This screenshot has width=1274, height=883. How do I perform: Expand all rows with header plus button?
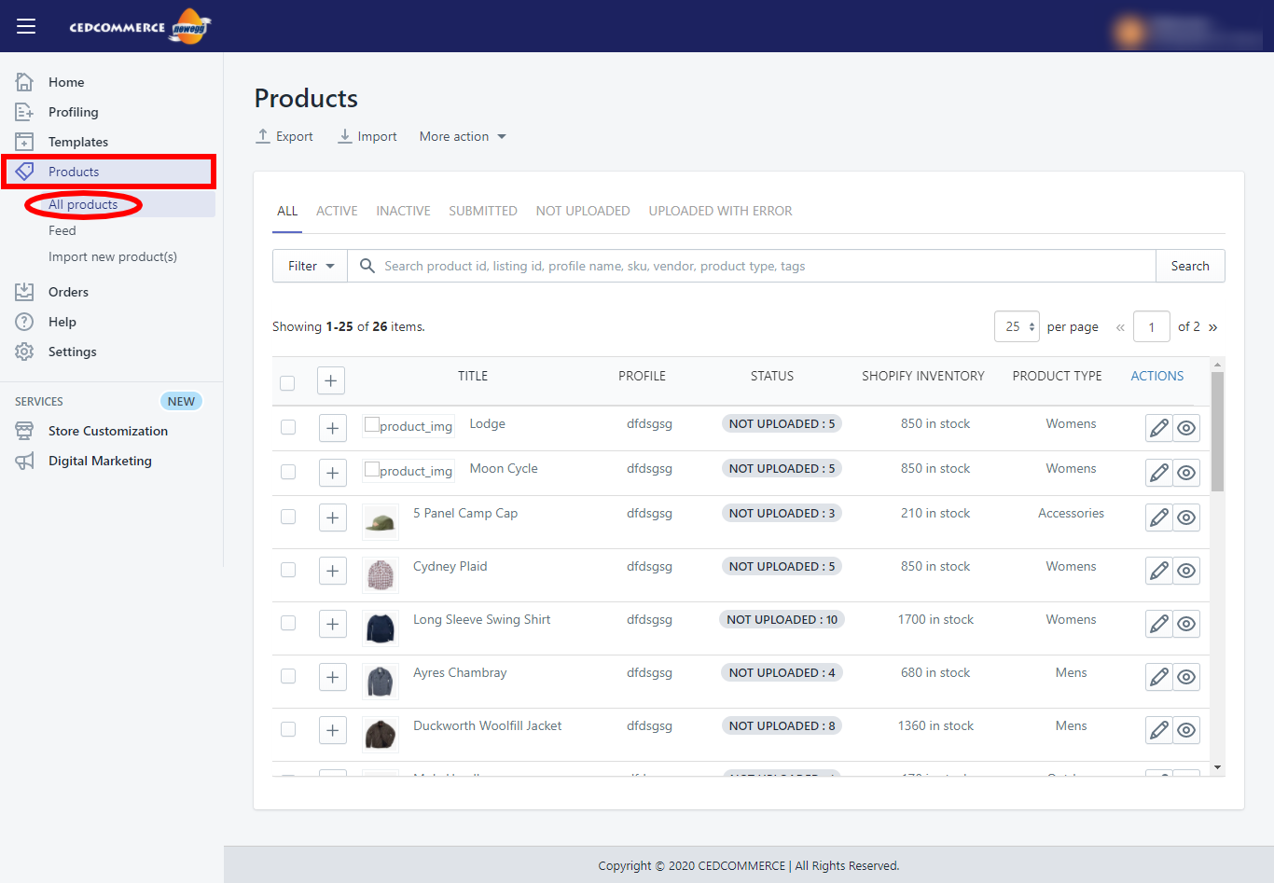coord(331,380)
